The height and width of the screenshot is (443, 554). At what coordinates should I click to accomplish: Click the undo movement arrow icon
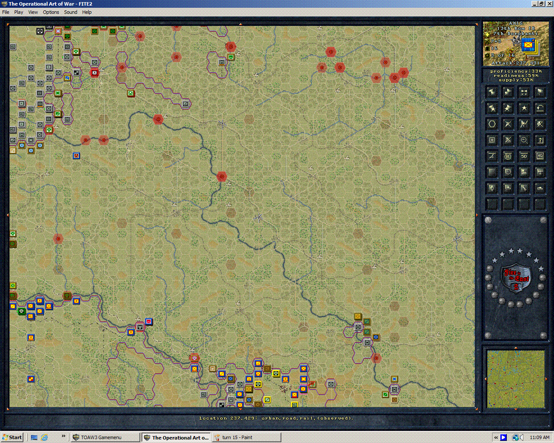(540, 108)
